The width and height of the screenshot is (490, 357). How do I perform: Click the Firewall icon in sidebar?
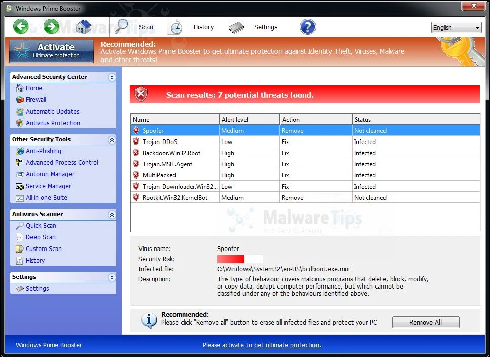(20, 99)
